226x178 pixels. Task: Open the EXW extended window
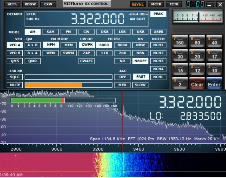pyautogui.click(x=48, y=4)
